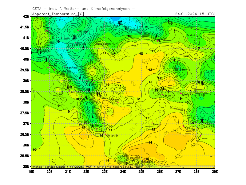Click the Smoljan town label

142,27
